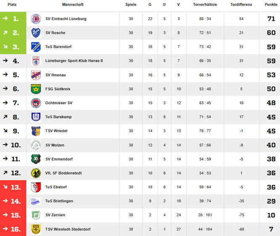Follow the SV Emmendorf team link
Screen dimensions: 280x236
[59, 159]
